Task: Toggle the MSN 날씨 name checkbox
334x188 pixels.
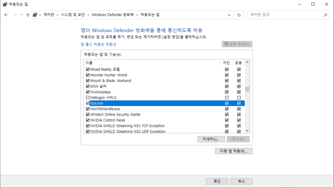Action: point(88,86)
